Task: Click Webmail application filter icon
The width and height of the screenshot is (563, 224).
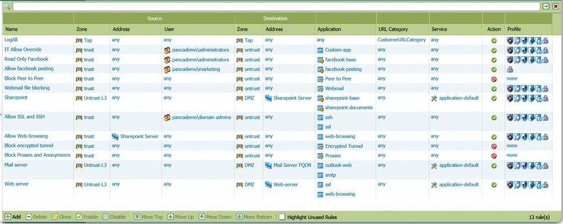Action: point(321,89)
